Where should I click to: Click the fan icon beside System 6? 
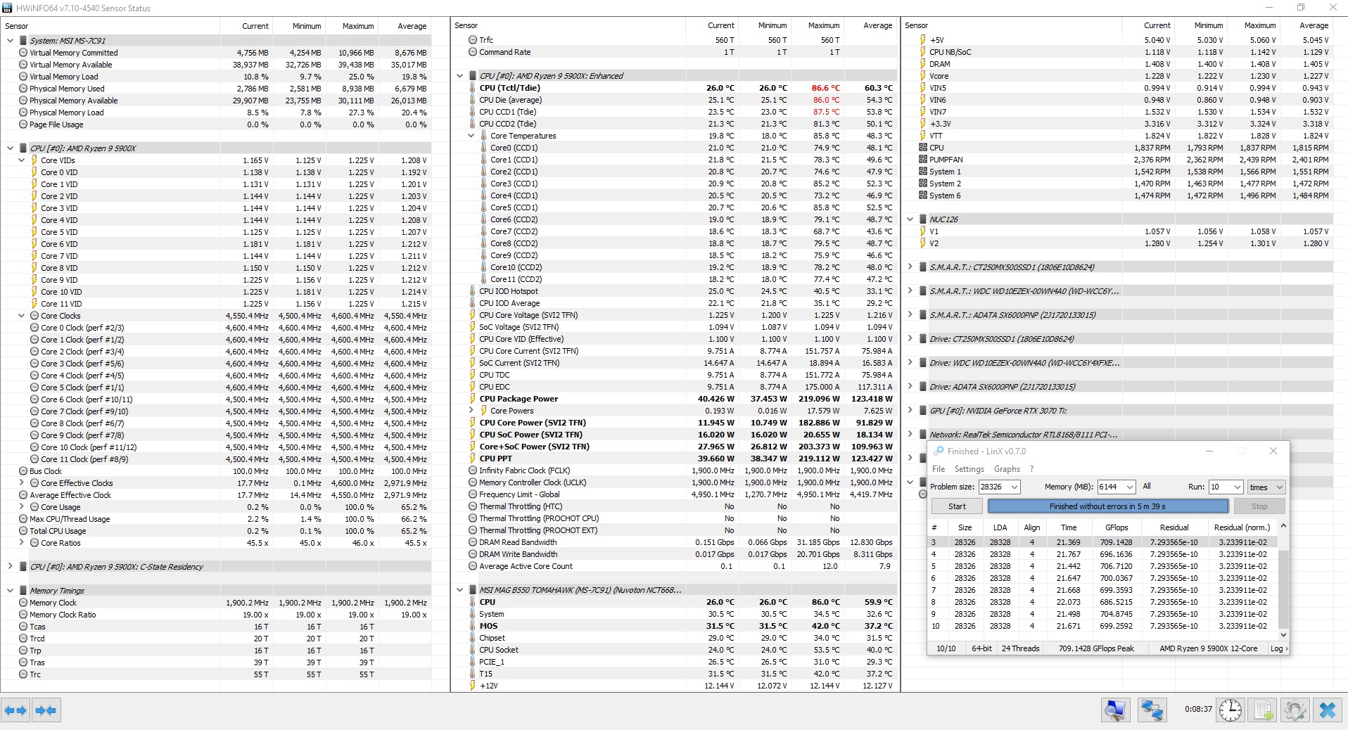923,196
